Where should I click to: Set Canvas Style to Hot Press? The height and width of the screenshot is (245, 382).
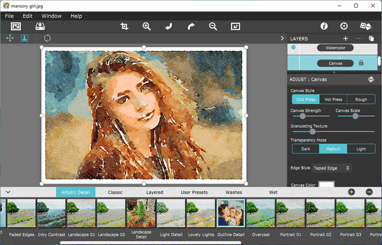tap(333, 100)
